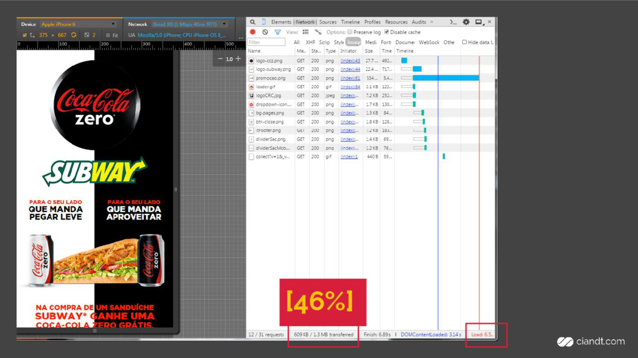Viewport: 638px width, 358px height.
Task: Click the logo-ccz.png file icon
Action: tap(252, 60)
